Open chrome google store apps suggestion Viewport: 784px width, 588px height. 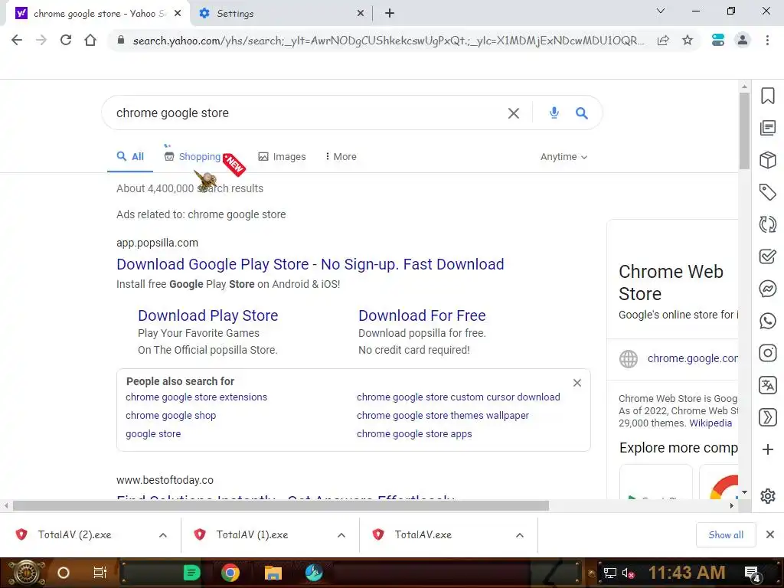[414, 434]
